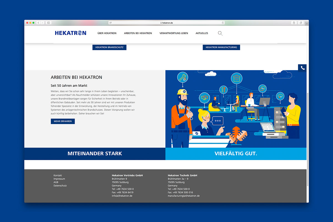Image resolution: width=333 pixels, height=222 pixels.
Task: Reload the page with the refresh icon
Action: [x=223, y=23]
